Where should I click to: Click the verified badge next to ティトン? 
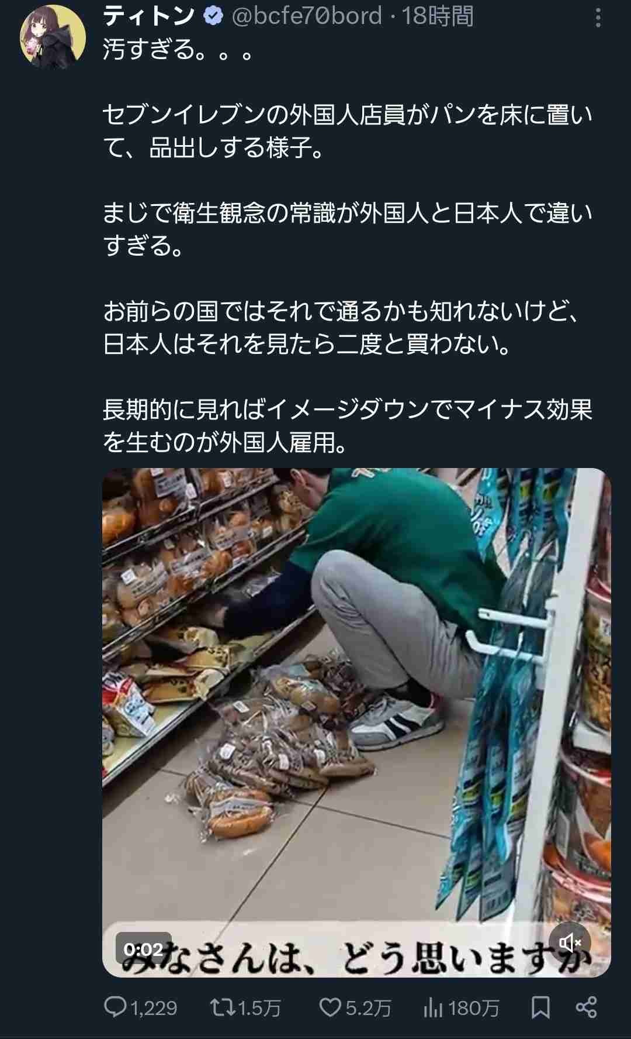[213, 16]
